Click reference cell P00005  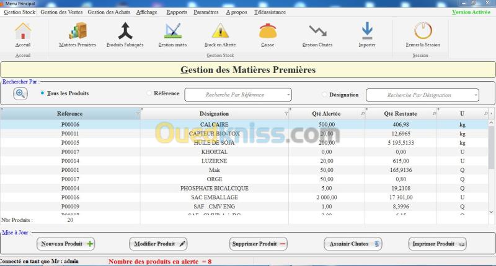70,143
